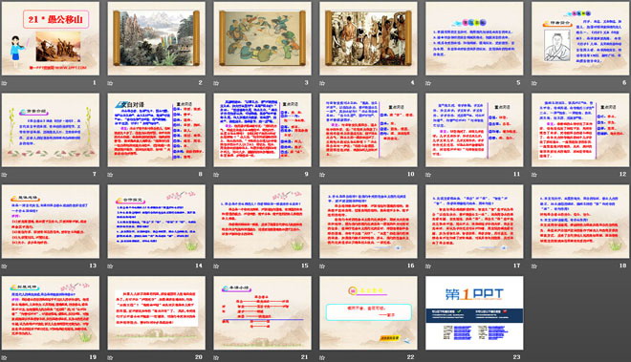Click the animation star icon under slide 20
Viewport: 631px width, 362px height.
click(x=110, y=357)
